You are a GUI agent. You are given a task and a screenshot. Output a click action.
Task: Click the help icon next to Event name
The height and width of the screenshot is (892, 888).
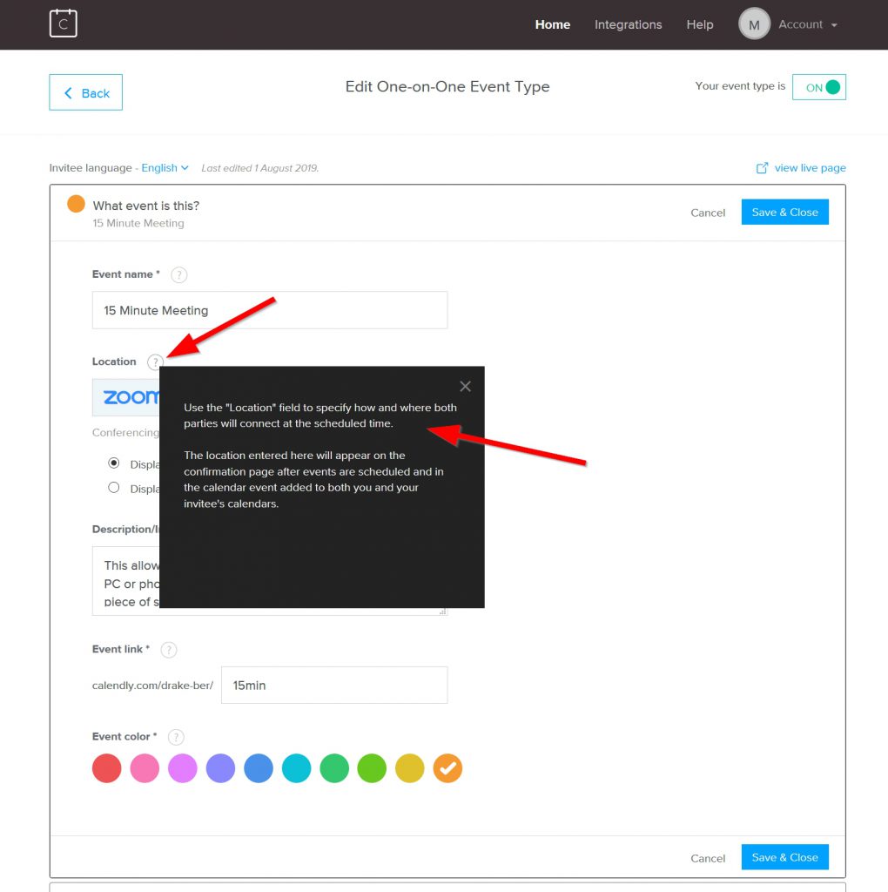(x=179, y=275)
